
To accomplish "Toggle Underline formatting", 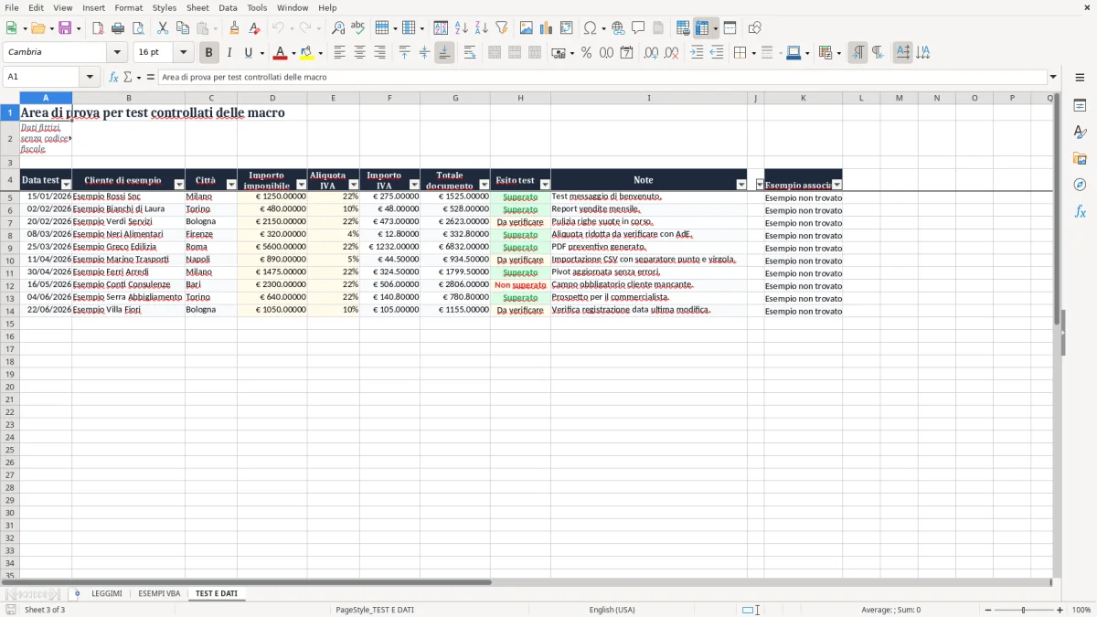I will [248, 53].
